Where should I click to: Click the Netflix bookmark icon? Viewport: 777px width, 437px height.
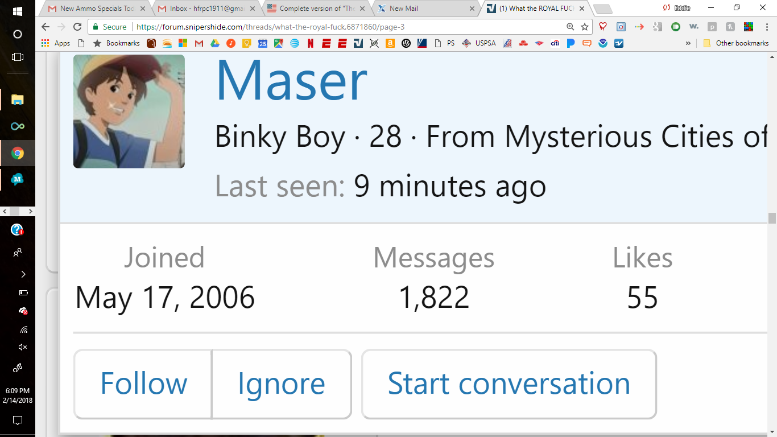311,43
